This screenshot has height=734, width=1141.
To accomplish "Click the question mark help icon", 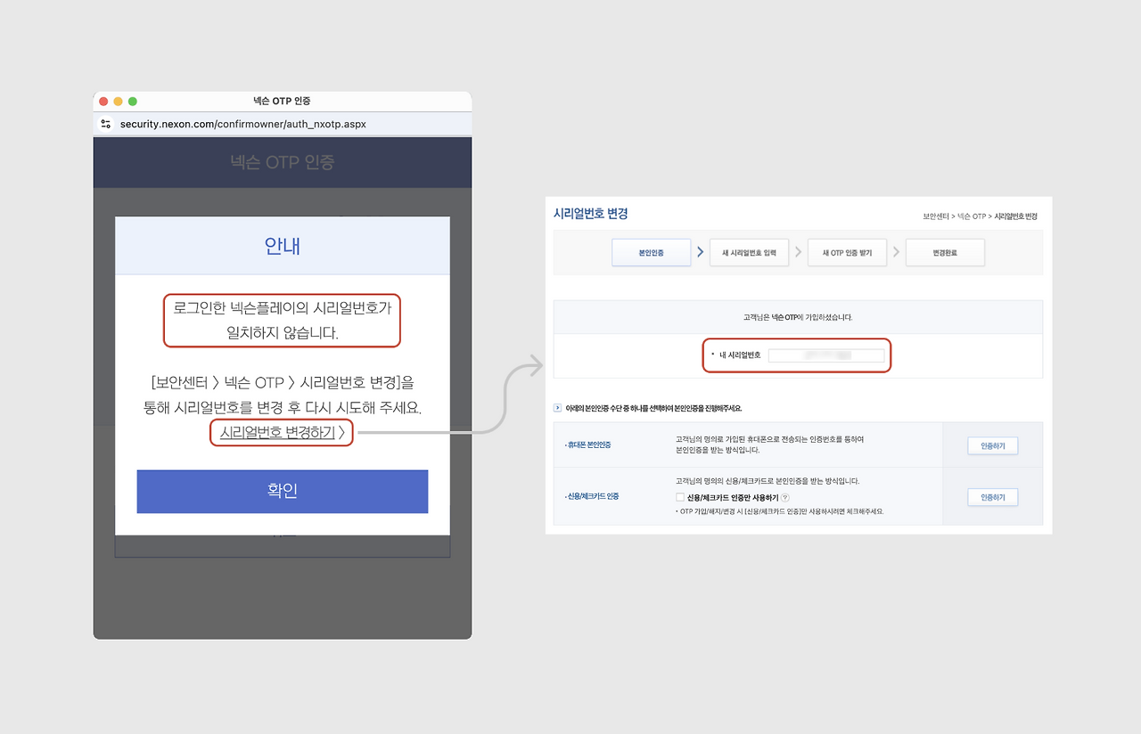I will 785,497.
